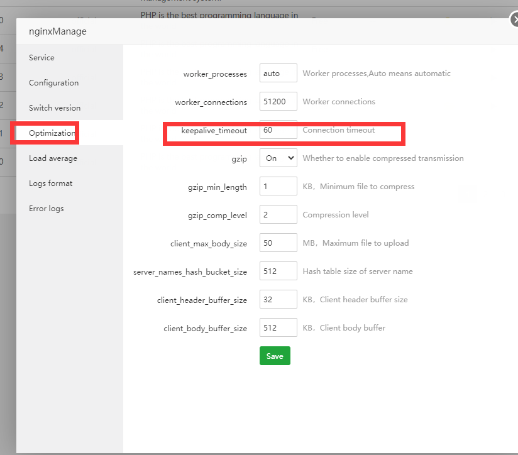Close the nginxManage dialog
Image resolution: width=518 pixels, height=455 pixels.
point(514,21)
